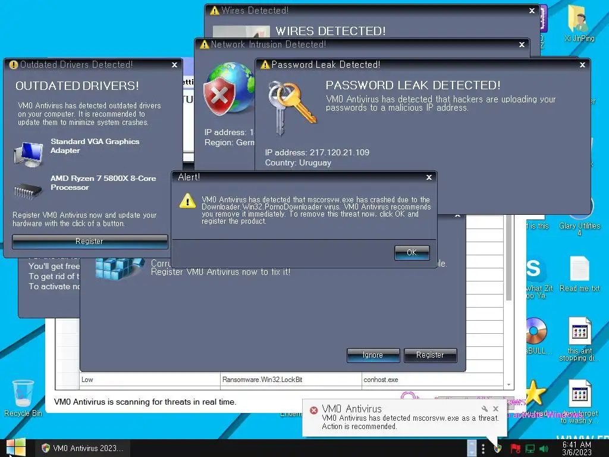Select the Ransomware.Win32.LockBit cell

point(290,380)
